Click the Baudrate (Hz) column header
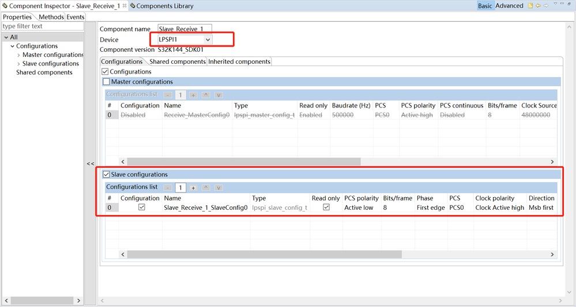576x307 pixels. pyautogui.click(x=351, y=106)
